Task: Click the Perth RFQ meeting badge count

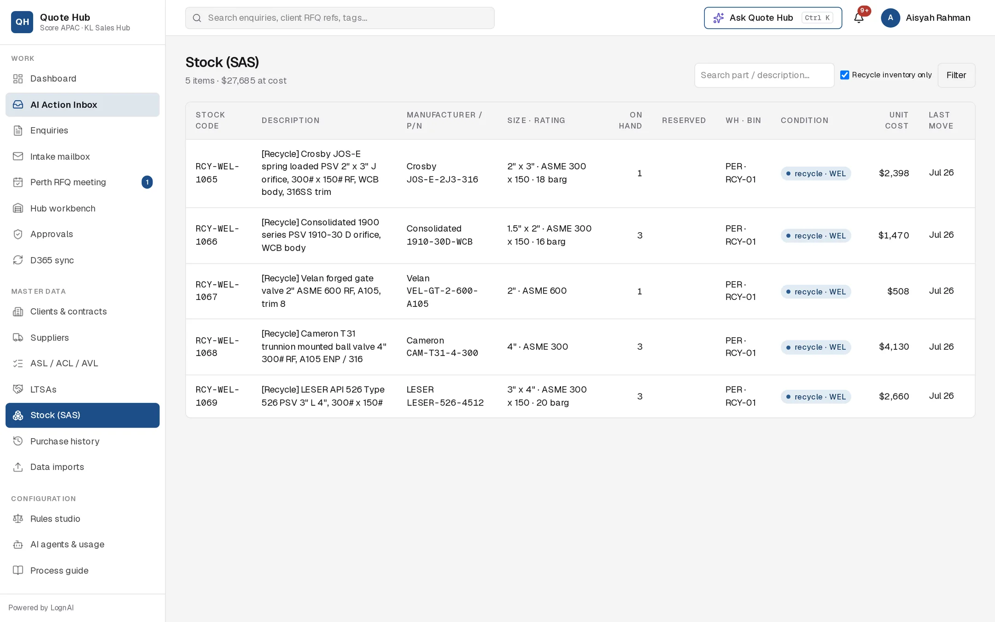Action: click(x=147, y=182)
